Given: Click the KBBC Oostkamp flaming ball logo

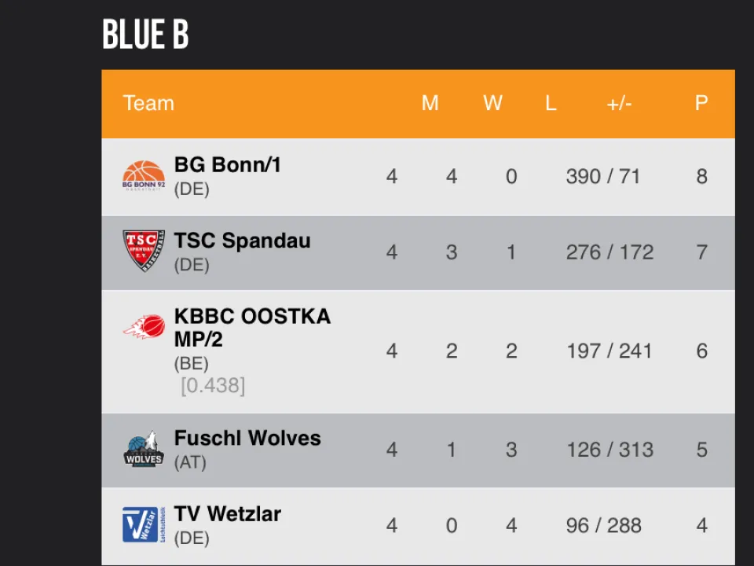Looking at the screenshot, I should tap(144, 326).
